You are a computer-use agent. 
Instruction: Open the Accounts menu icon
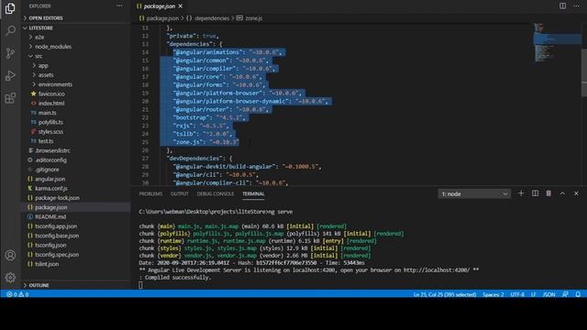pyautogui.click(x=10, y=255)
